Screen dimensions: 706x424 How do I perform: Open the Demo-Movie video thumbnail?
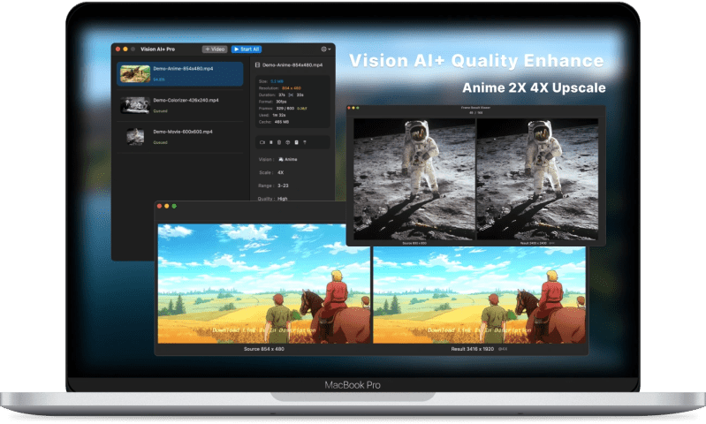135,136
